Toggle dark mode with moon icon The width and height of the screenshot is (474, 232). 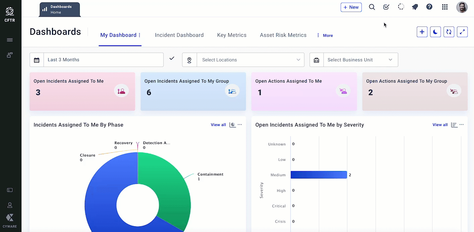click(x=435, y=32)
